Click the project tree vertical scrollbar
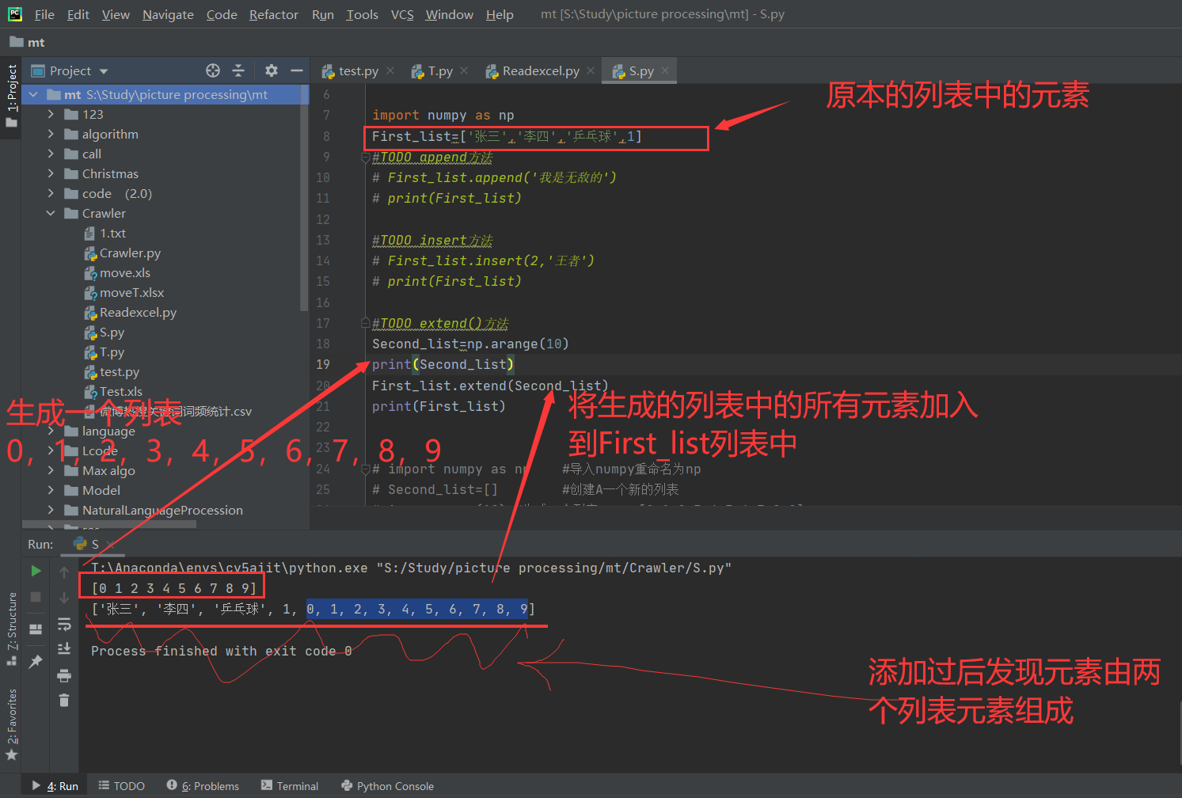 (304, 198)
